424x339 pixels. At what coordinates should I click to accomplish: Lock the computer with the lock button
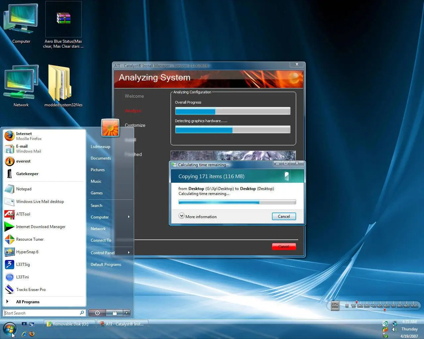[115, 313]
